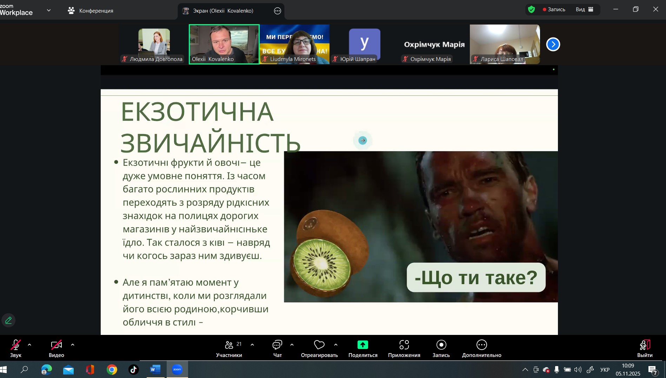The width and height of the screenshot is (666, 378).
Task: Open the Вид view layout menu
Action: (584, 9)
